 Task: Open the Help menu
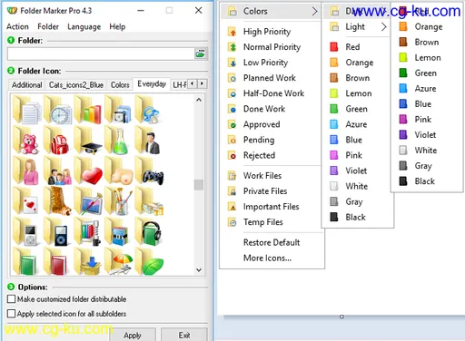tap(117, 26)
